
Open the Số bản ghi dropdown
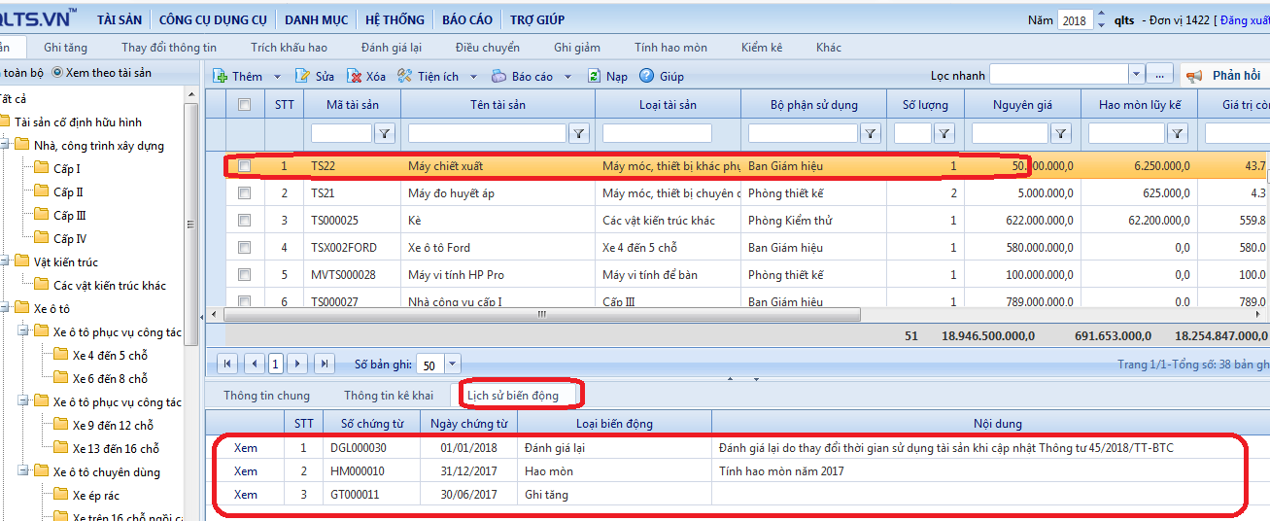[x=453, y=365]
